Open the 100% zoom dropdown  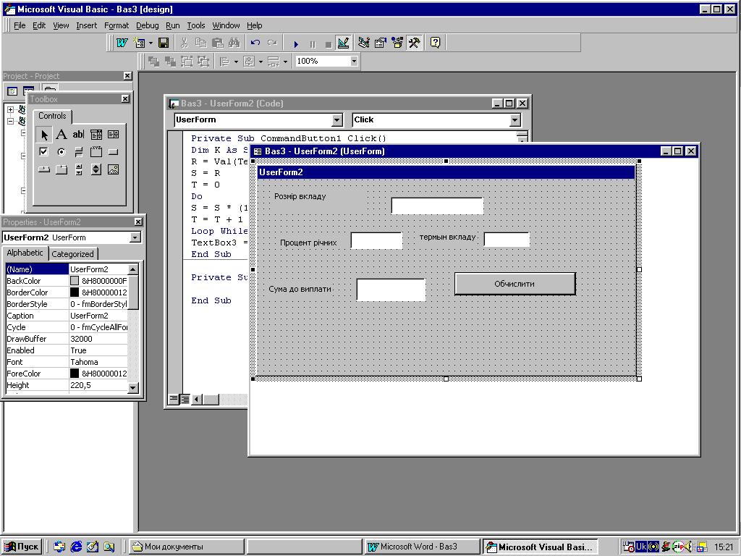point(354,61)
